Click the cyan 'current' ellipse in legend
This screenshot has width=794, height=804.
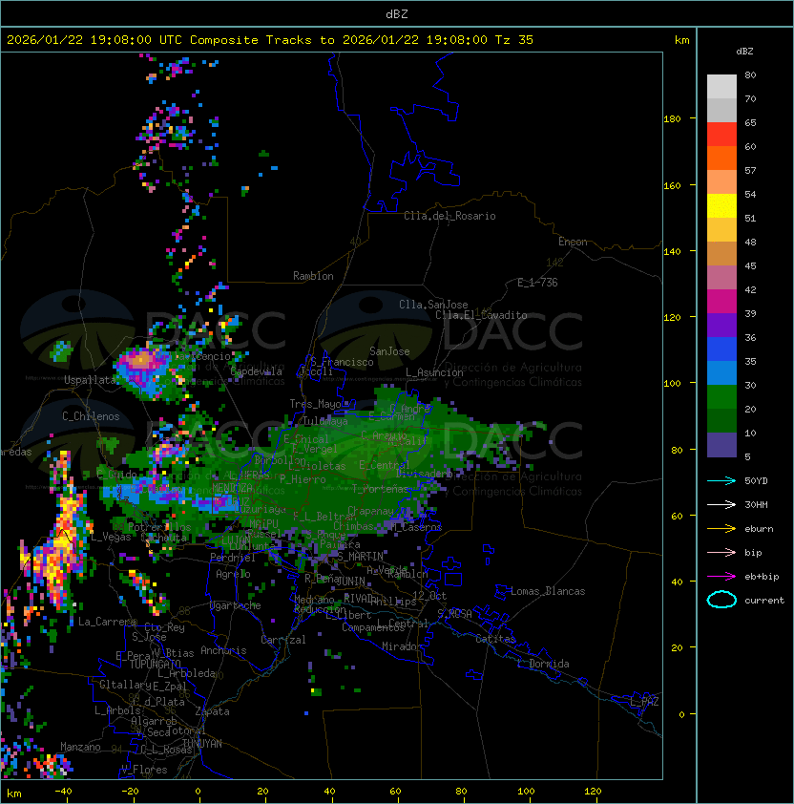(x=721, y=600)
